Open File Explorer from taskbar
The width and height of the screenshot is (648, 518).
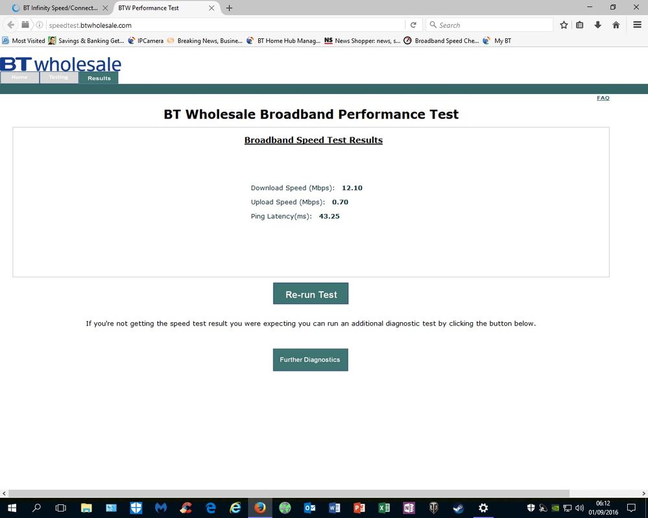(x=86, y=508)
